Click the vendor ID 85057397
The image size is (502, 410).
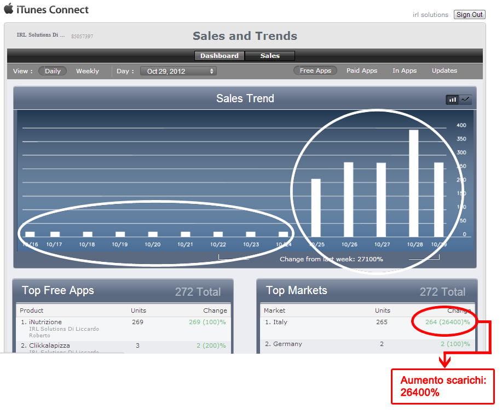click(82, 37)
